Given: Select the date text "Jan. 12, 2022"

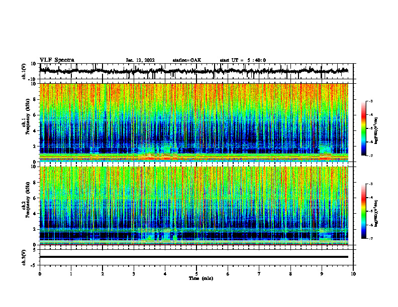Looking at the screenshot, I should click(140, 60).
